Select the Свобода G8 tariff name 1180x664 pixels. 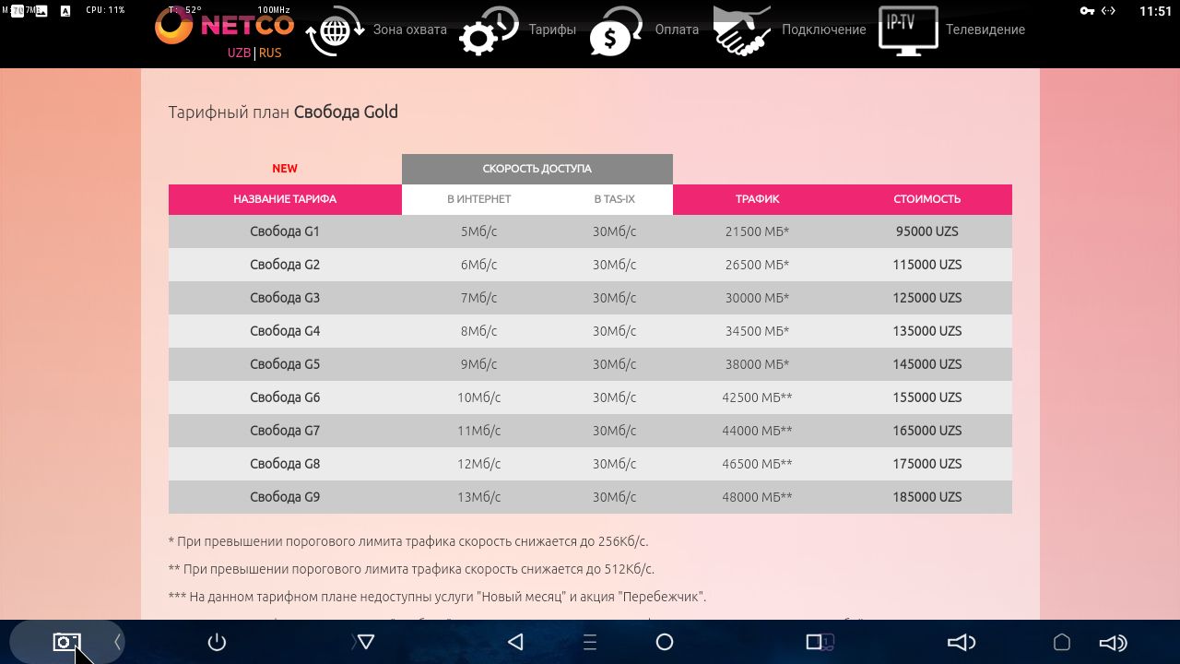285,464
